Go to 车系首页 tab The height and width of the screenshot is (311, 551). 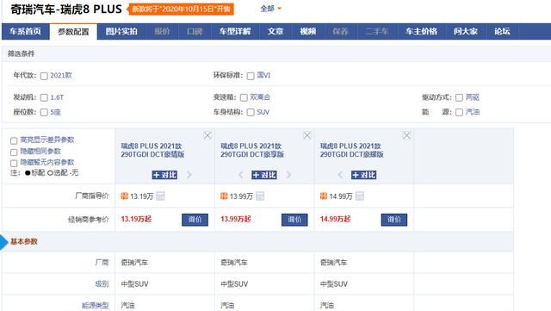pos(25,31)
